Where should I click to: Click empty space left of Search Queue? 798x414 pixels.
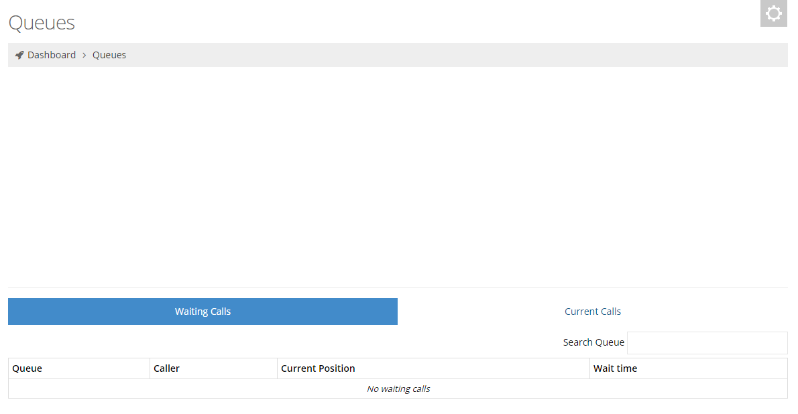[268, 342]
